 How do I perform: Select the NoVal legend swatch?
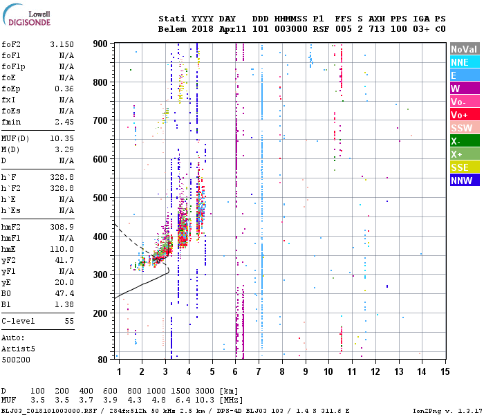click(465, 49)
